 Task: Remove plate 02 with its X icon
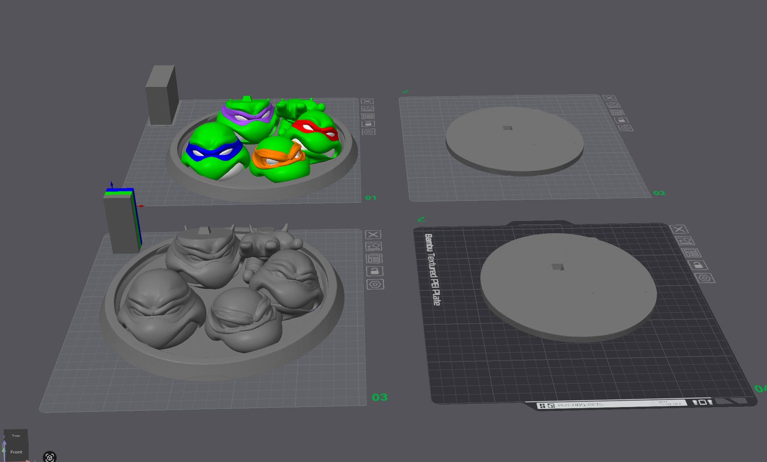point(610,98)
